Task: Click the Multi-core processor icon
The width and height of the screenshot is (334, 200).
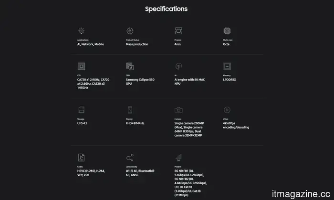Action: pos(228,30)
